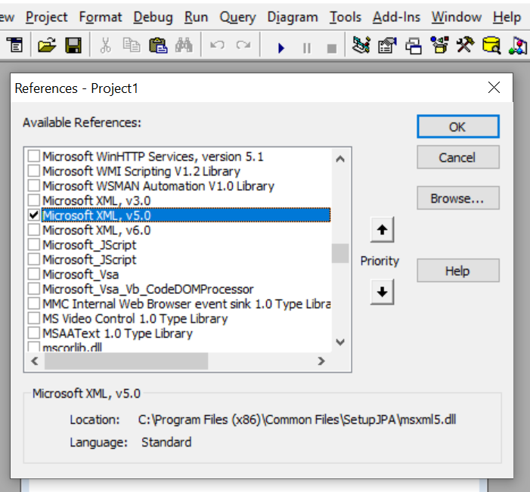Screen dimensions: 530x492
Task: Move reference priority down with arrow button
Action: 382,292
